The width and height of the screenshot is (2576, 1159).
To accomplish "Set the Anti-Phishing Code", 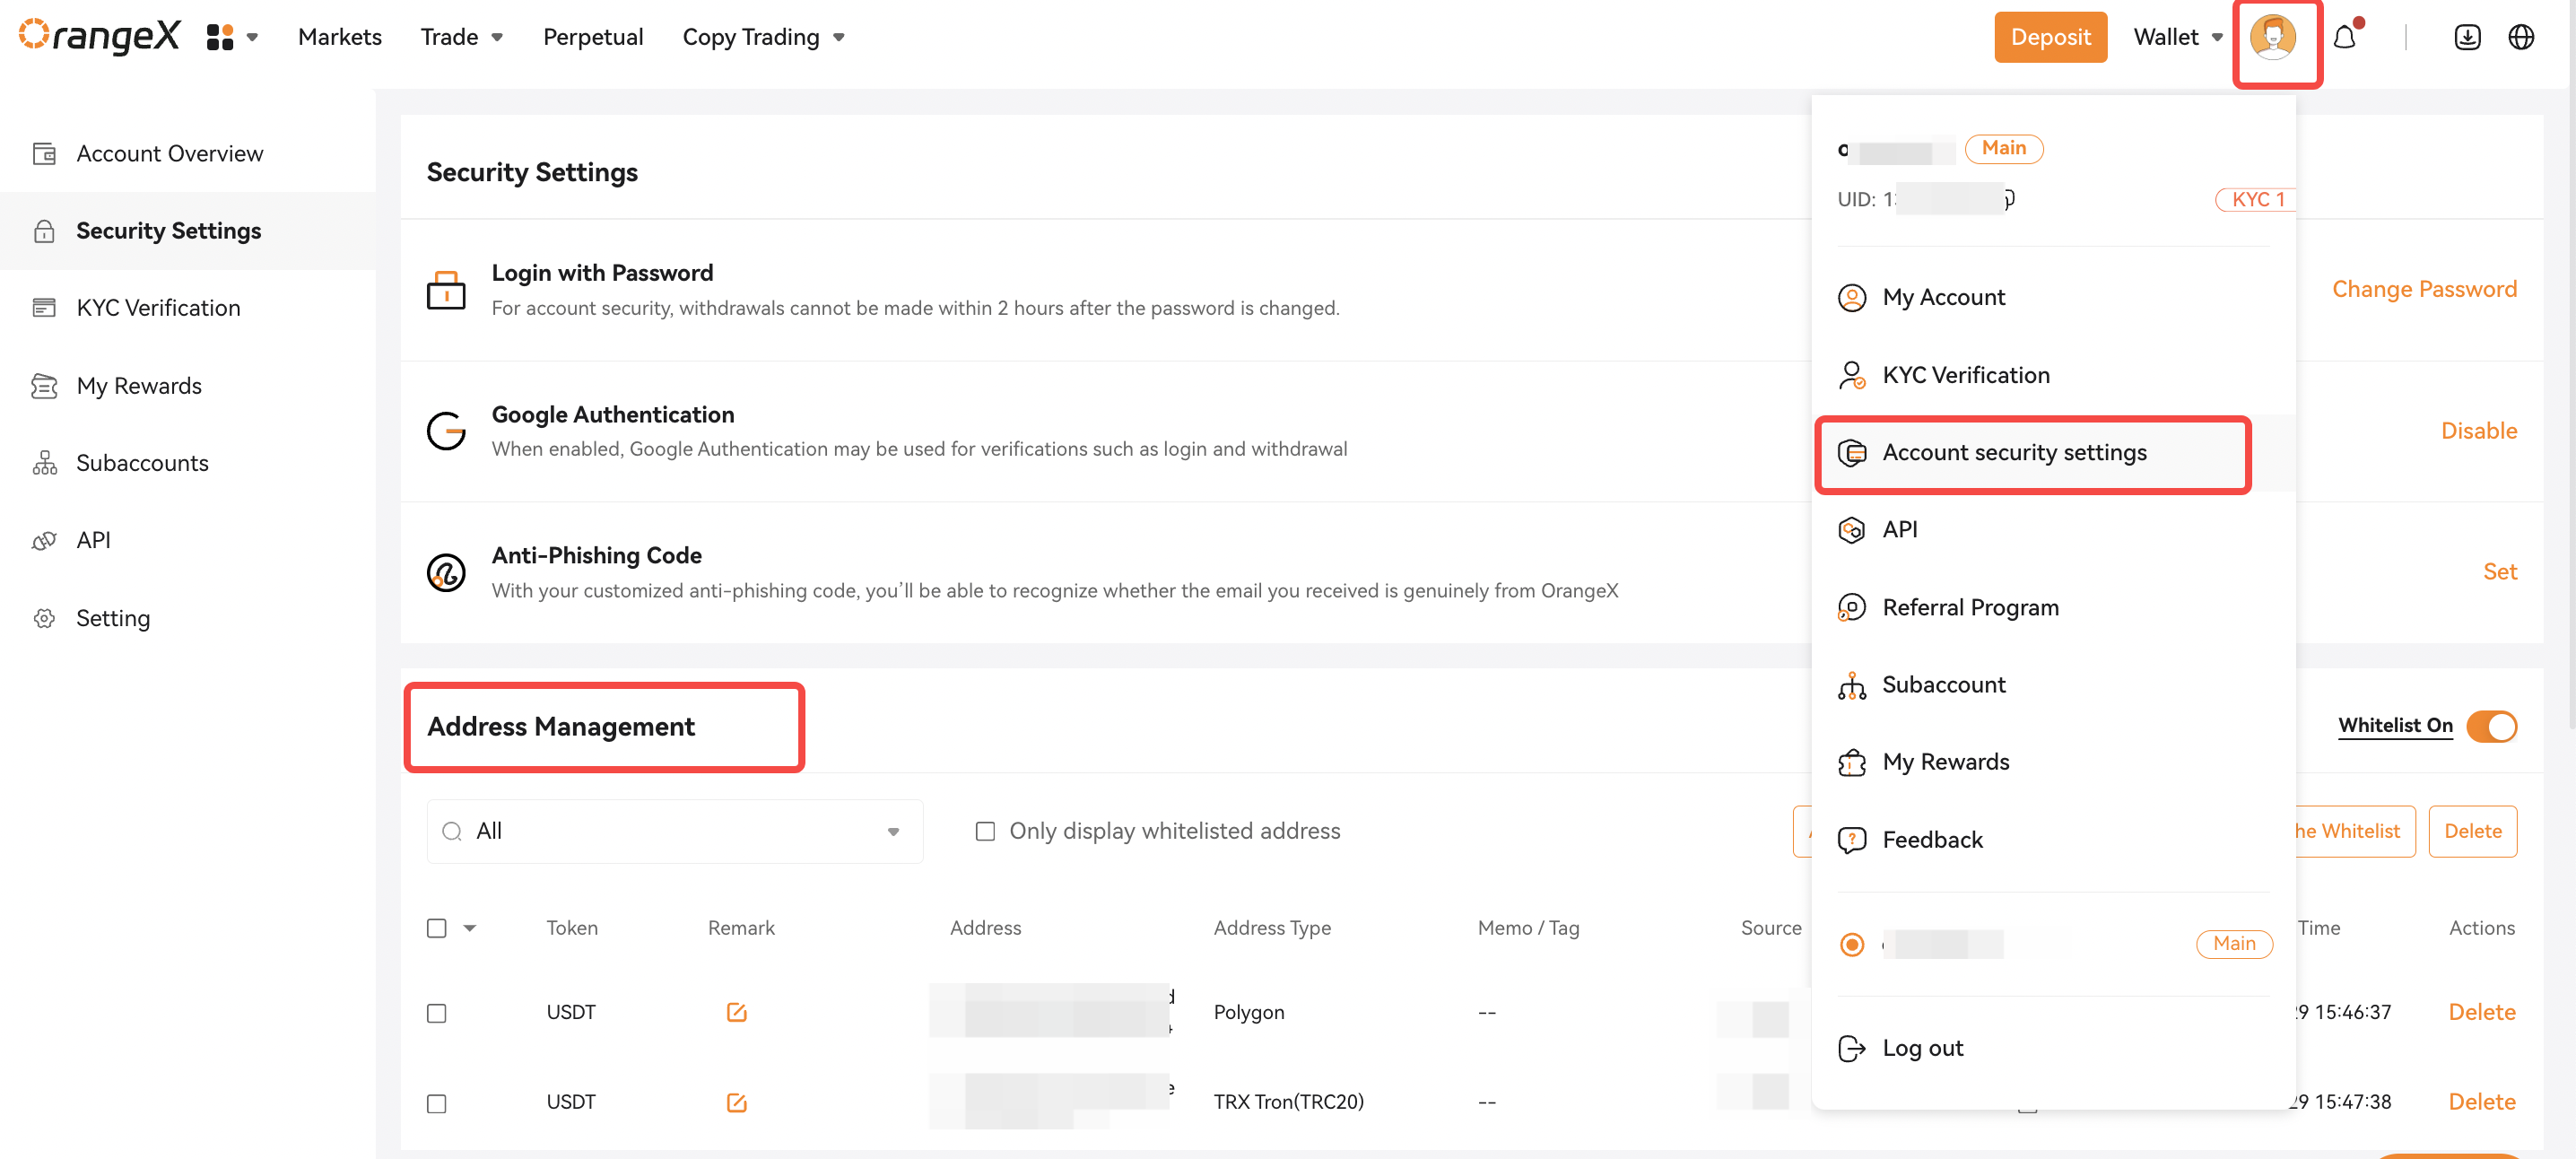I will (2500, 572).
